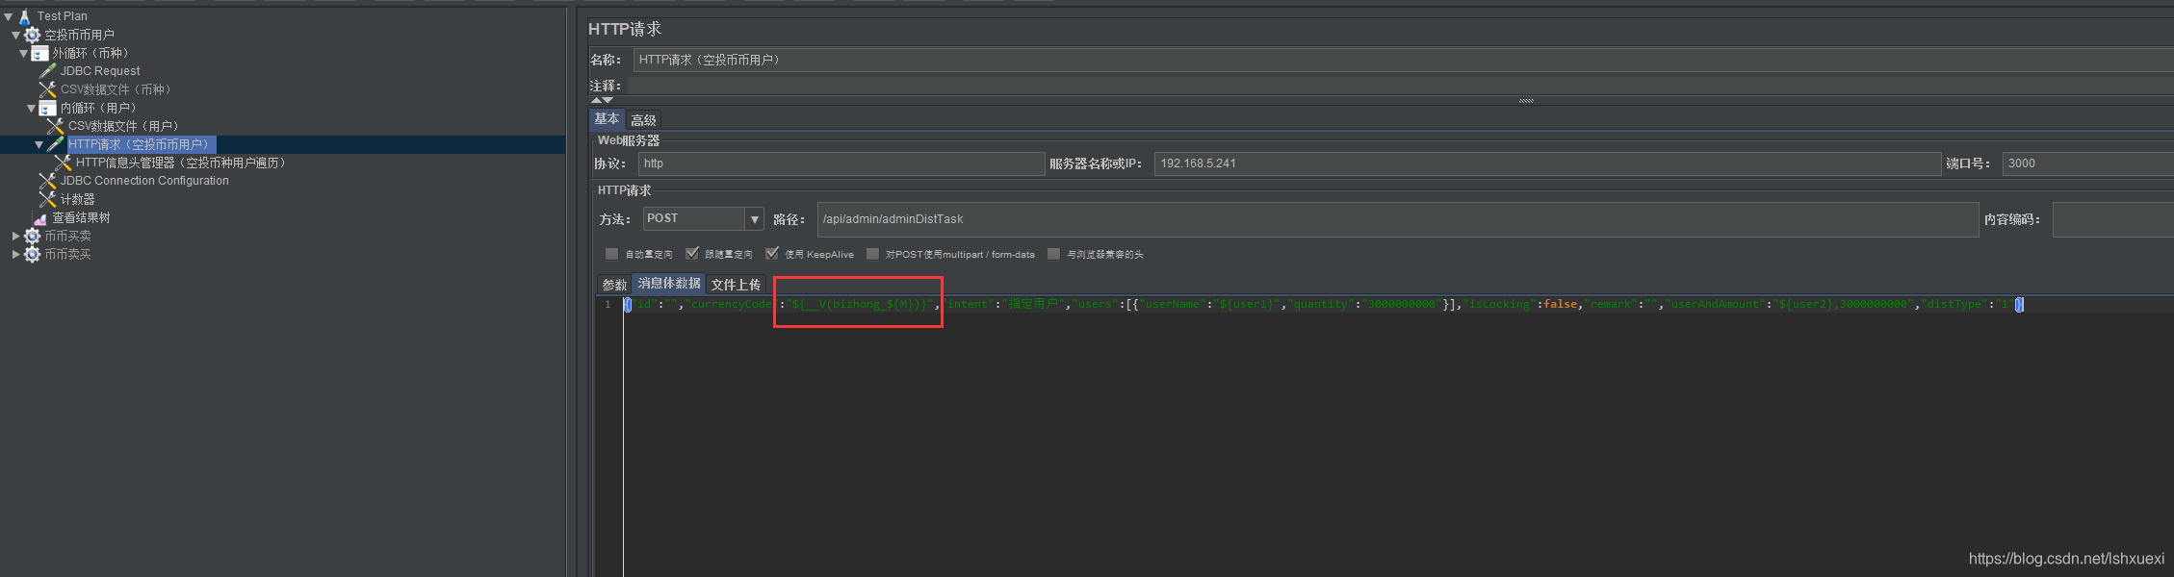Open the 方法 POST method dropdown
The width and height of the screenshot is (2174, 577).
tap(755, 219)
